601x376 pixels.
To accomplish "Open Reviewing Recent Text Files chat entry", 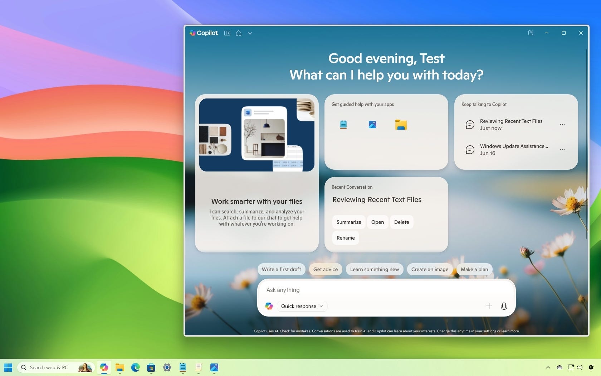I will 511,125.
